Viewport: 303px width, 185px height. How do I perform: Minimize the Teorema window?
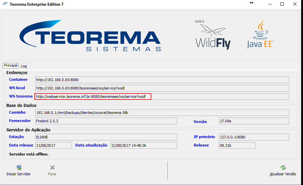point(270,4)
